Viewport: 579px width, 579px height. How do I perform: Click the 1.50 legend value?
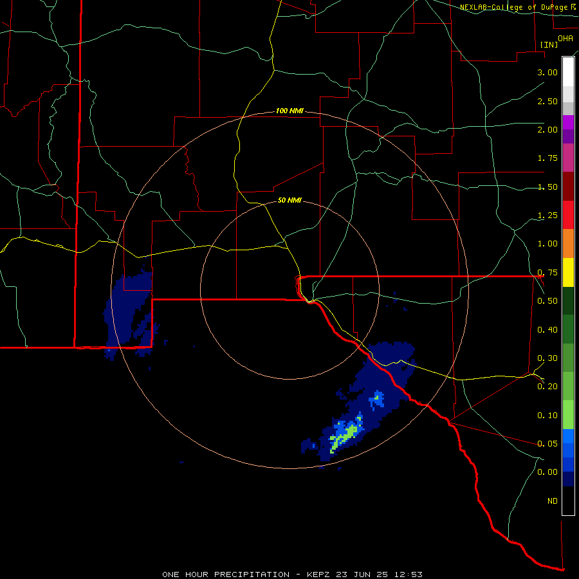coord(547,187)
